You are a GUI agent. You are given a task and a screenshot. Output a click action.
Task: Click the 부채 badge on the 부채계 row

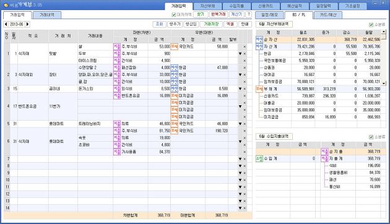pos(259,88)
